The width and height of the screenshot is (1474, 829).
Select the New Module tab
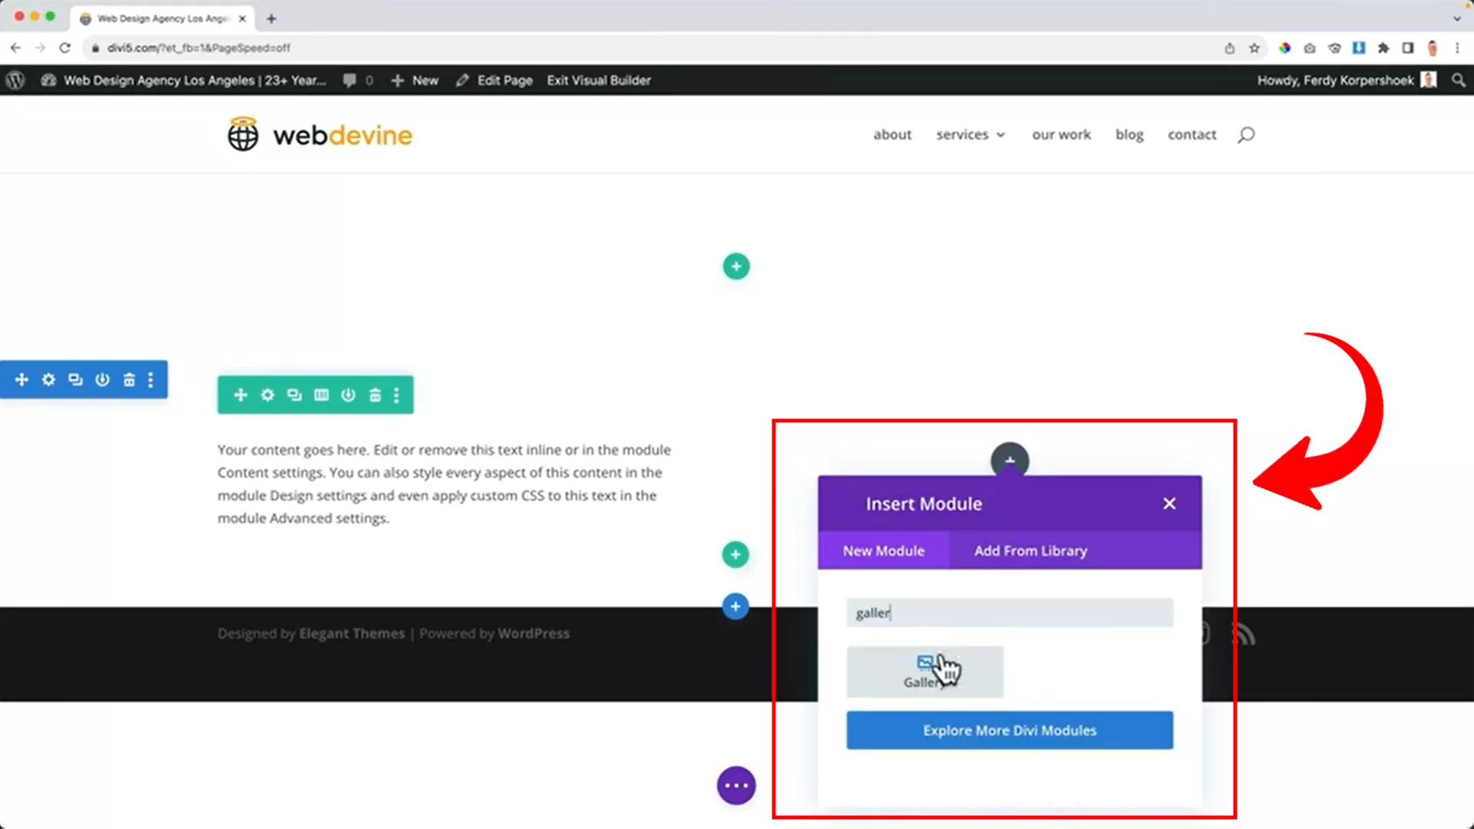884,550
